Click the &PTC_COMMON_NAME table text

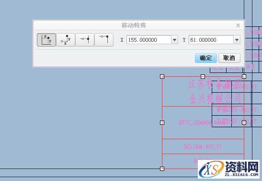(202, 122)
